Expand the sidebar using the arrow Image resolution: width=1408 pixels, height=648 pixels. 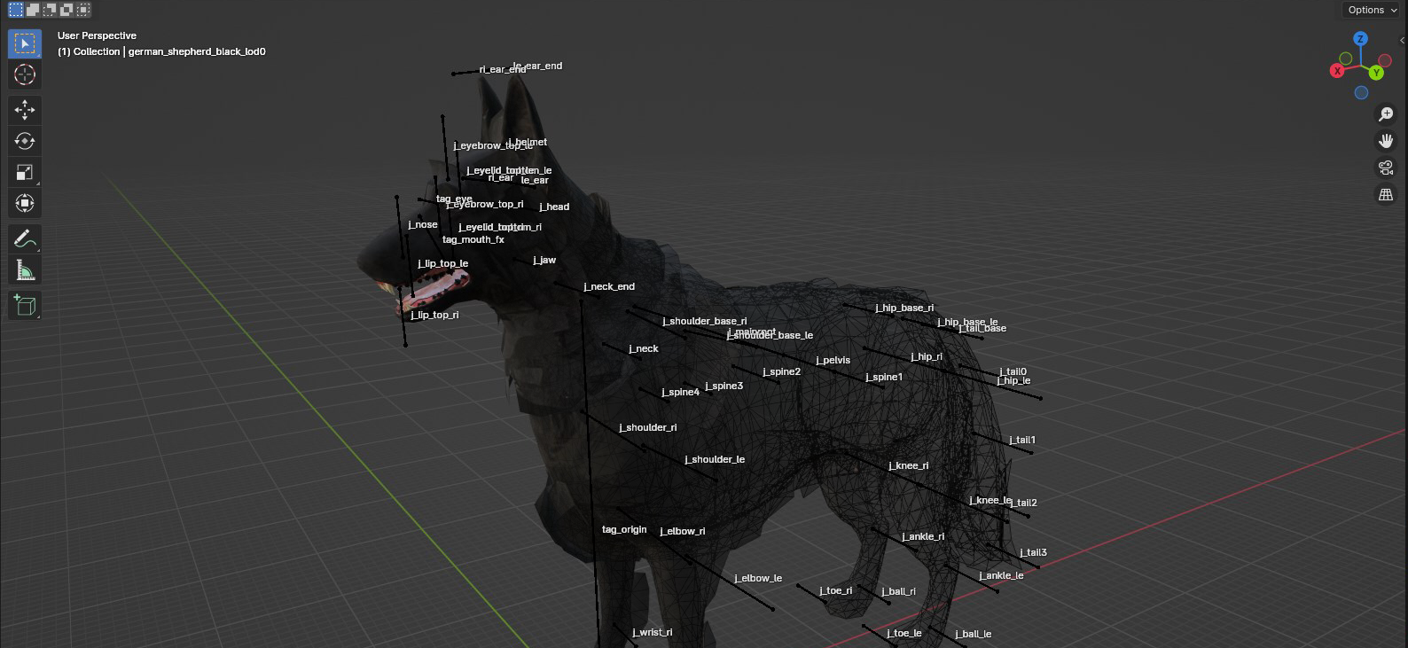(x=1402, y=40)
